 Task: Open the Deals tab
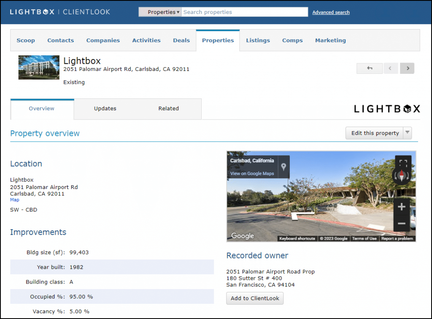click(181, 40)
